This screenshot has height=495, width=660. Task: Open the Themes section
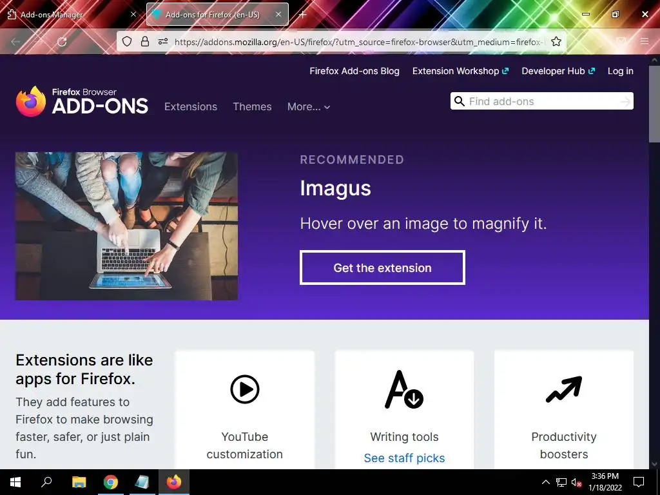click(252, 106)
